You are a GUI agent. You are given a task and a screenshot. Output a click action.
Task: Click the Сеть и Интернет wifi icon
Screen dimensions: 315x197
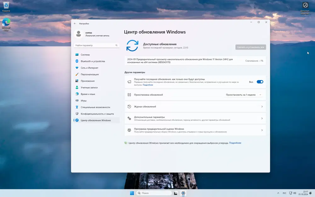pos(77,68)
